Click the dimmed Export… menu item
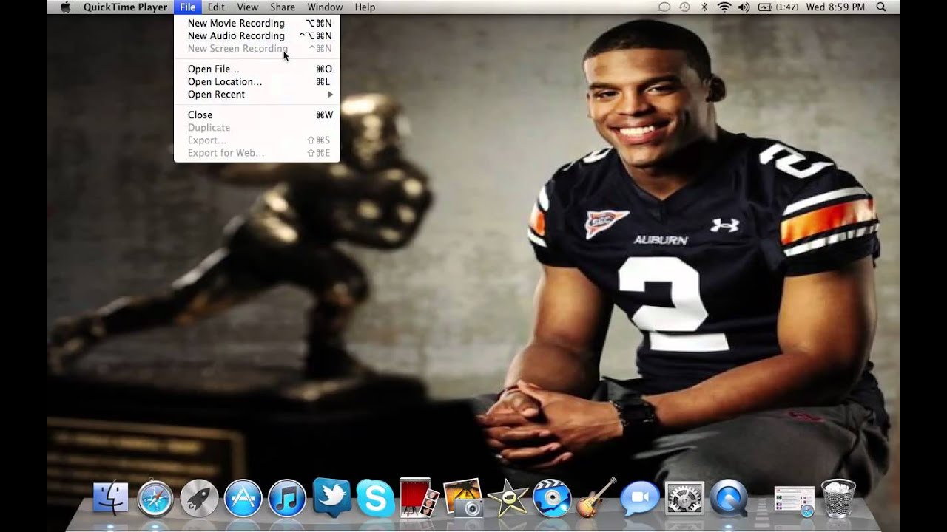 (257, 140)
